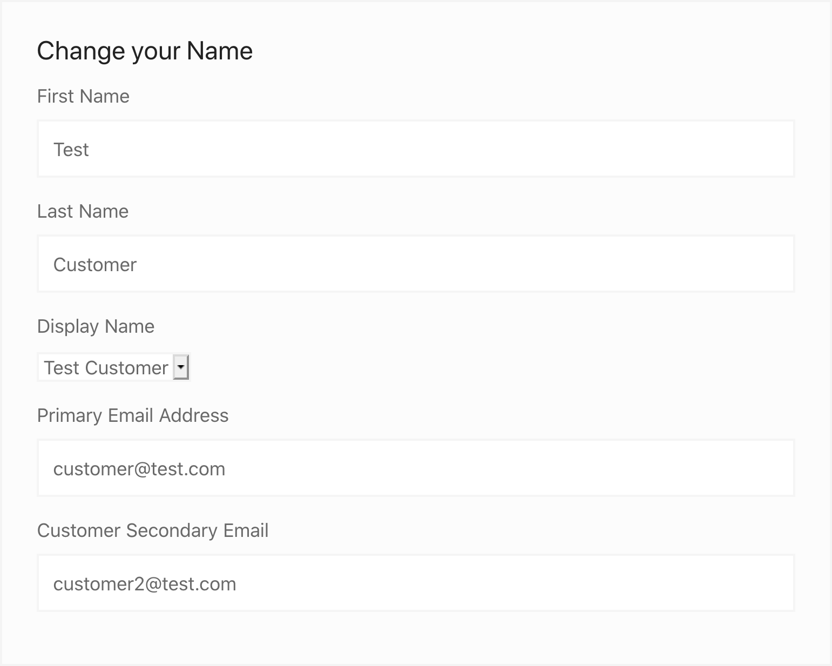Viewport: 832px width, 666px height.
Task: Click the customer2@test.com email text
Action: pos(145,584)
